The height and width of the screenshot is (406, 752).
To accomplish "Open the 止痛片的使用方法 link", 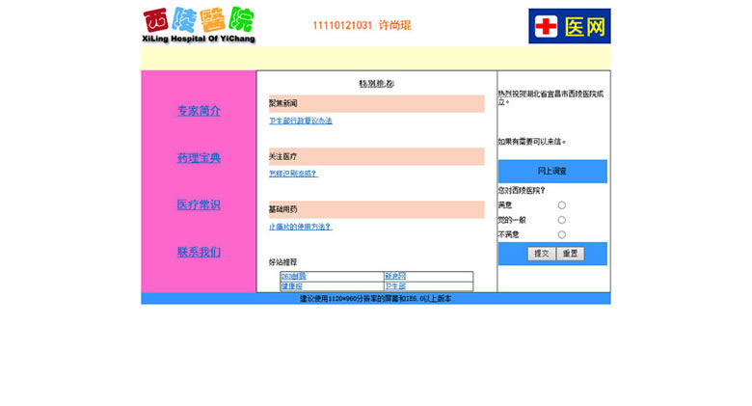I will tap(300, 227).
